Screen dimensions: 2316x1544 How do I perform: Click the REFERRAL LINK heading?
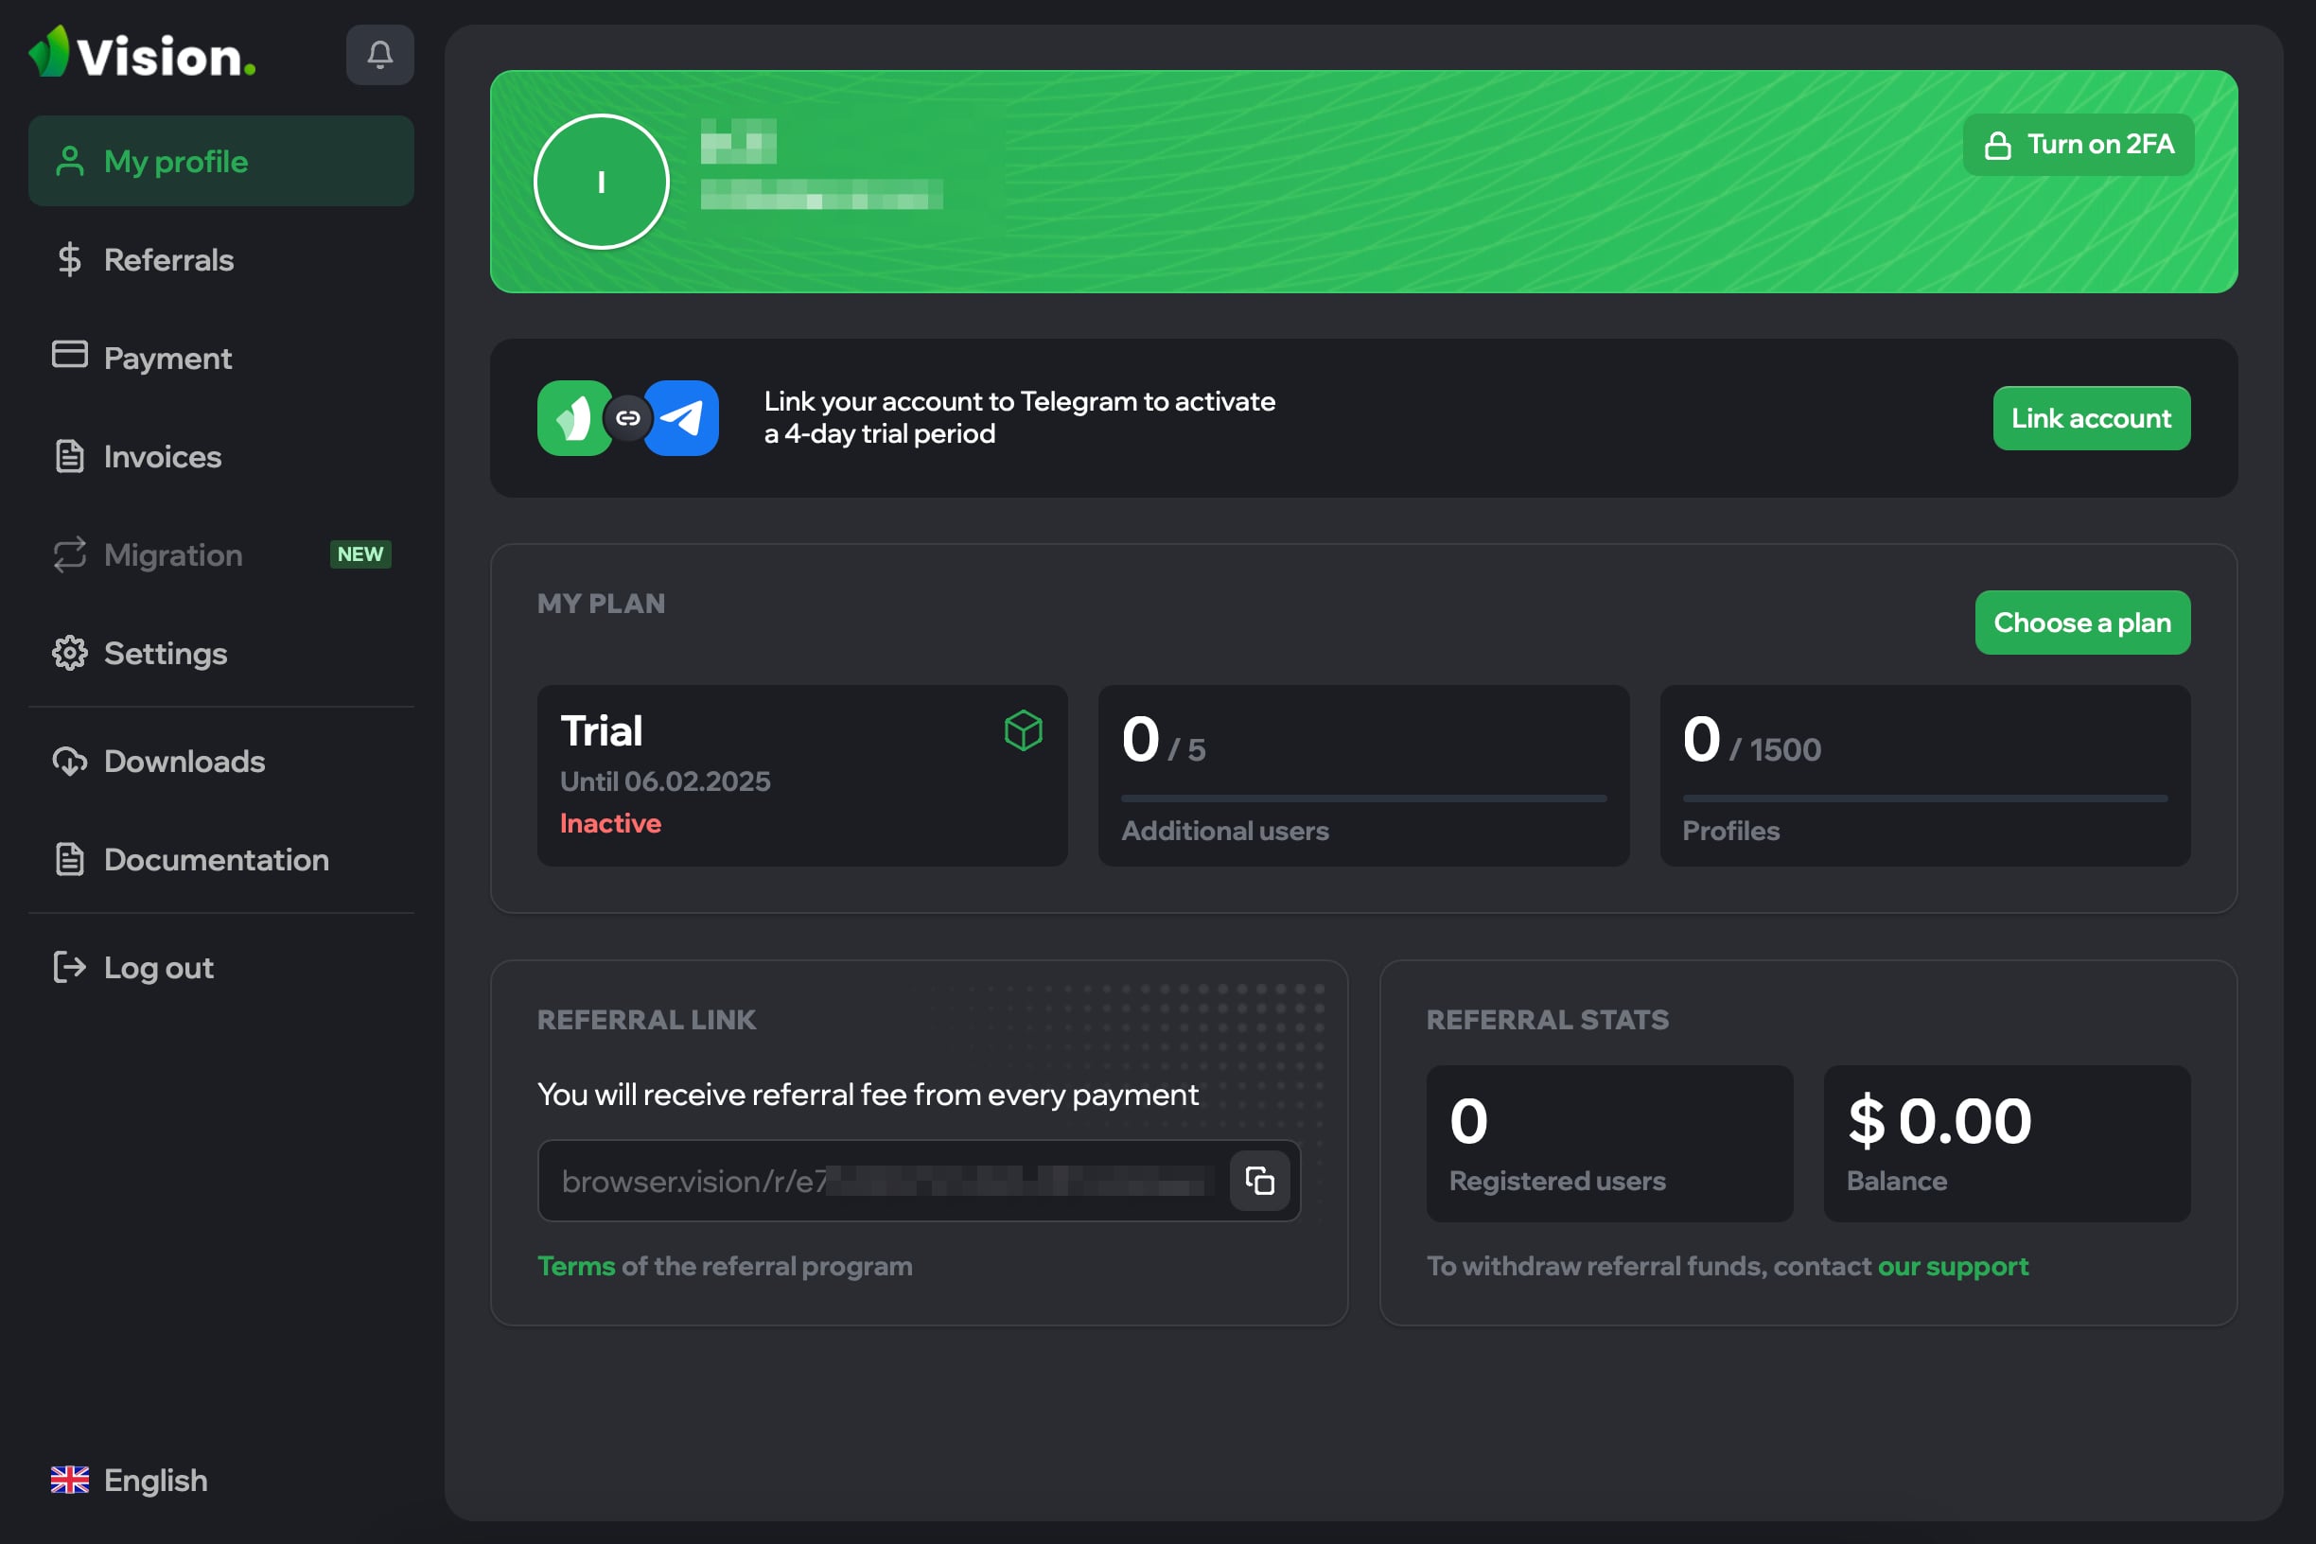(647, 1020)
